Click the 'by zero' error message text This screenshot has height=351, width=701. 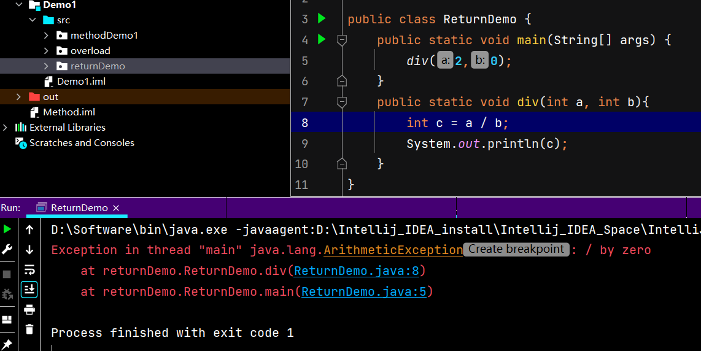[x=625, y=250]
